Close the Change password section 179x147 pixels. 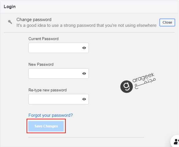[167, 22]
